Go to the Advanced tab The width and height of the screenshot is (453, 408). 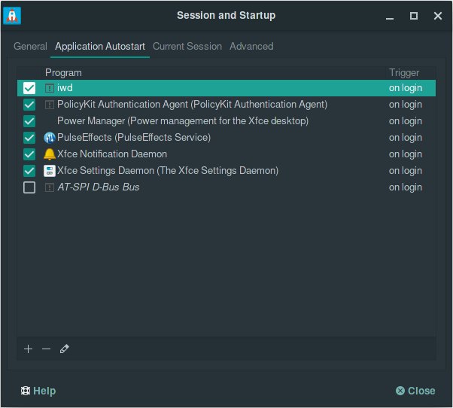coord(251,46)
